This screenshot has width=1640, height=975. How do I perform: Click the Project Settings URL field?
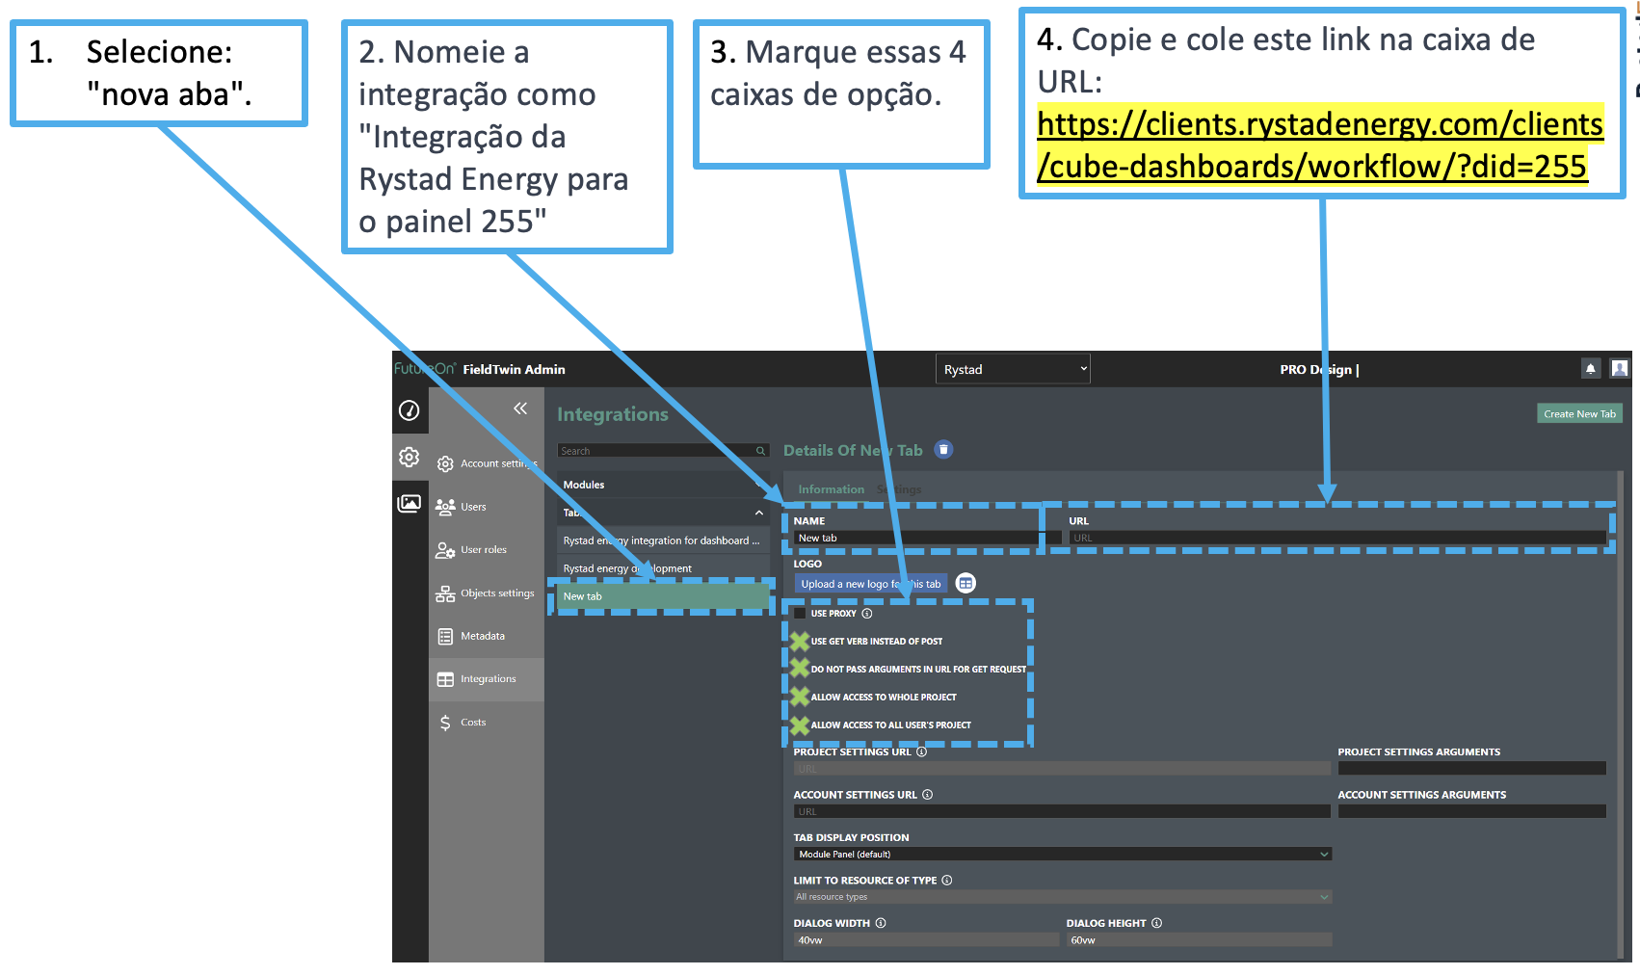(1062, 769)
